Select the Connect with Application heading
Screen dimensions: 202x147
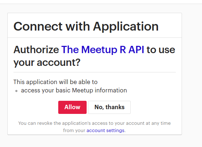tap(86, 27)
